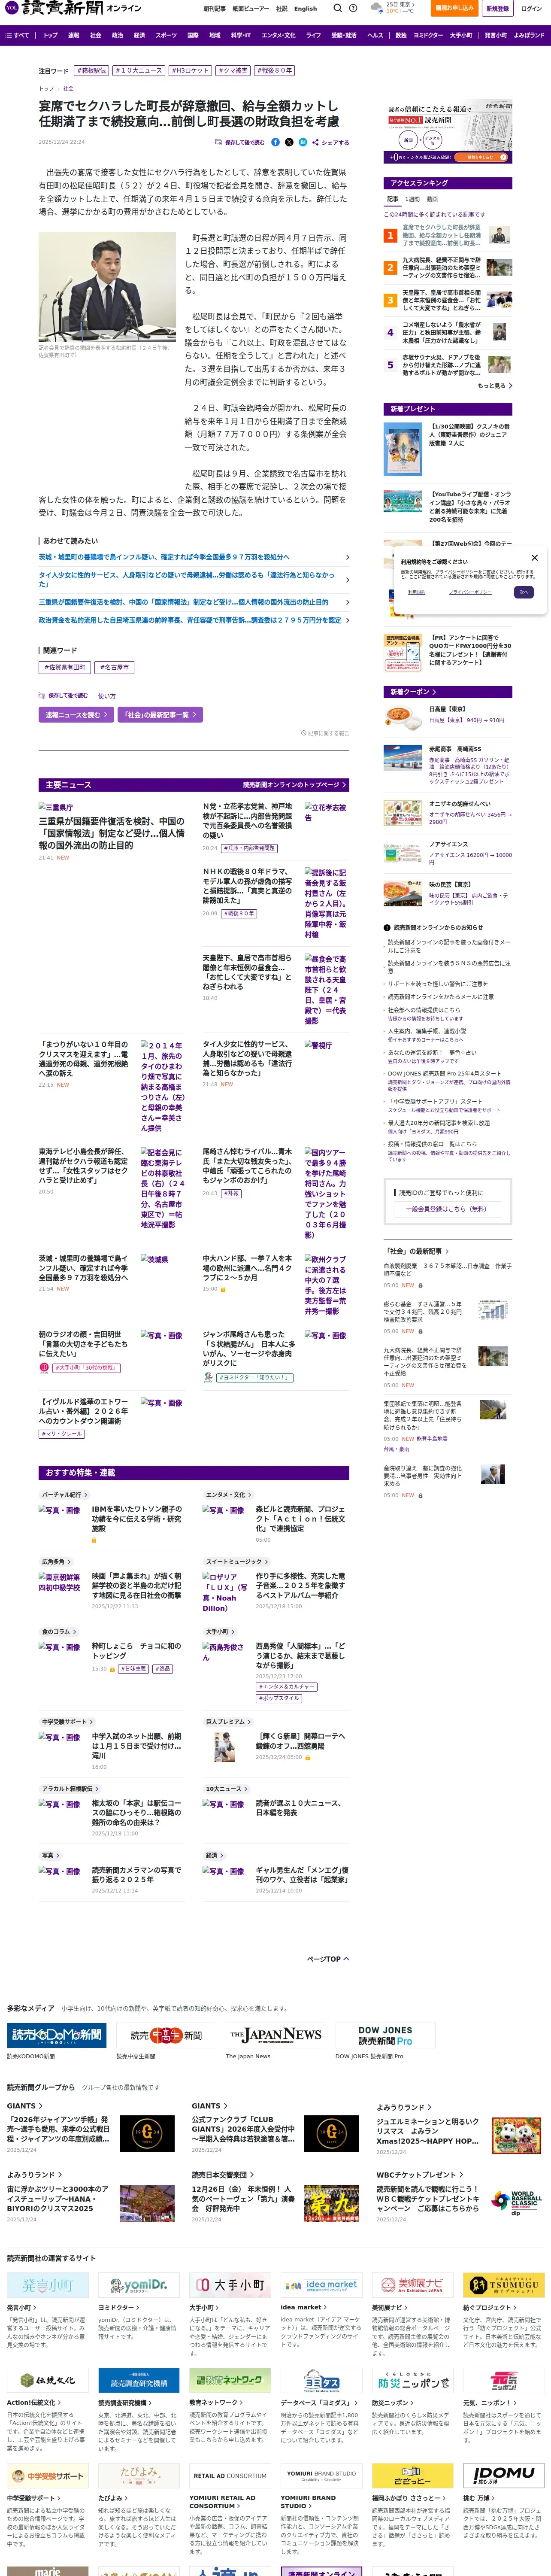Screen dimensions: 551x2576
Task: Click the 新規登録 button
Action: [497, 8]
